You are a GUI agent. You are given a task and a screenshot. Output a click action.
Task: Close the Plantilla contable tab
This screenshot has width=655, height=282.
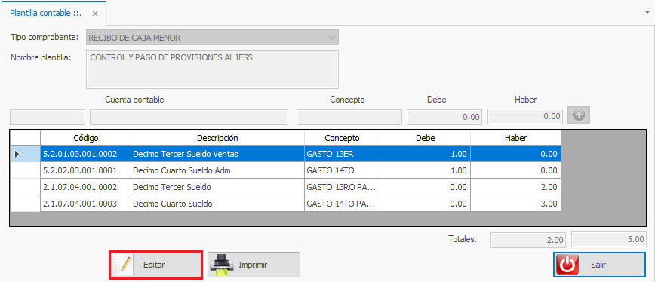pyautogui.click(x=95, y=14)
